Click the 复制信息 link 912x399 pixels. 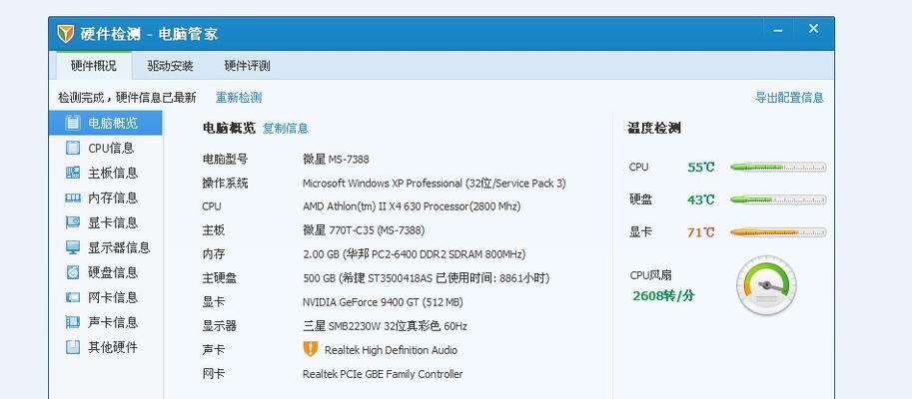[x=286, y=129]
